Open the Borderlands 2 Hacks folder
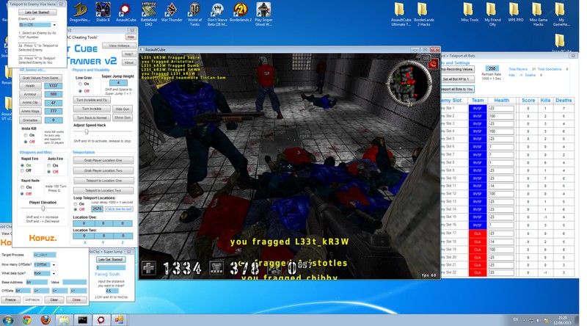 (x=424, y=14)
